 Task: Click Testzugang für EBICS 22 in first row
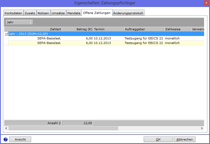tap(144, 38)
